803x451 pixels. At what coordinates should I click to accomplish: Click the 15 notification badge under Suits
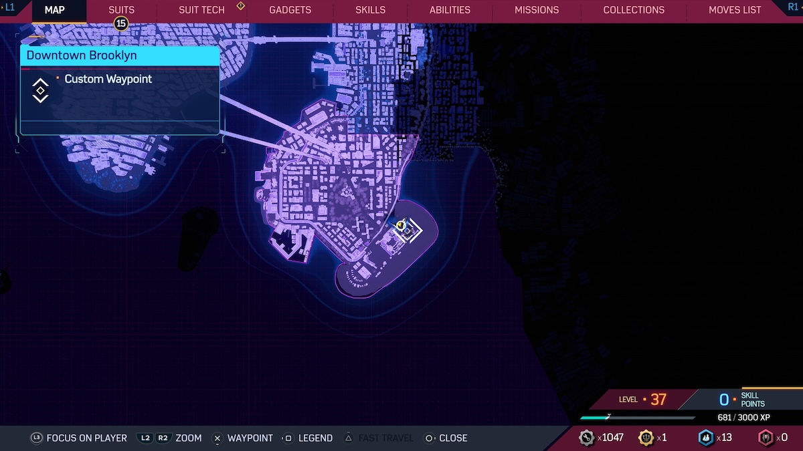(x=120, y=24)
